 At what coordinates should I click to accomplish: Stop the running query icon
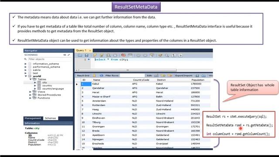115,55
